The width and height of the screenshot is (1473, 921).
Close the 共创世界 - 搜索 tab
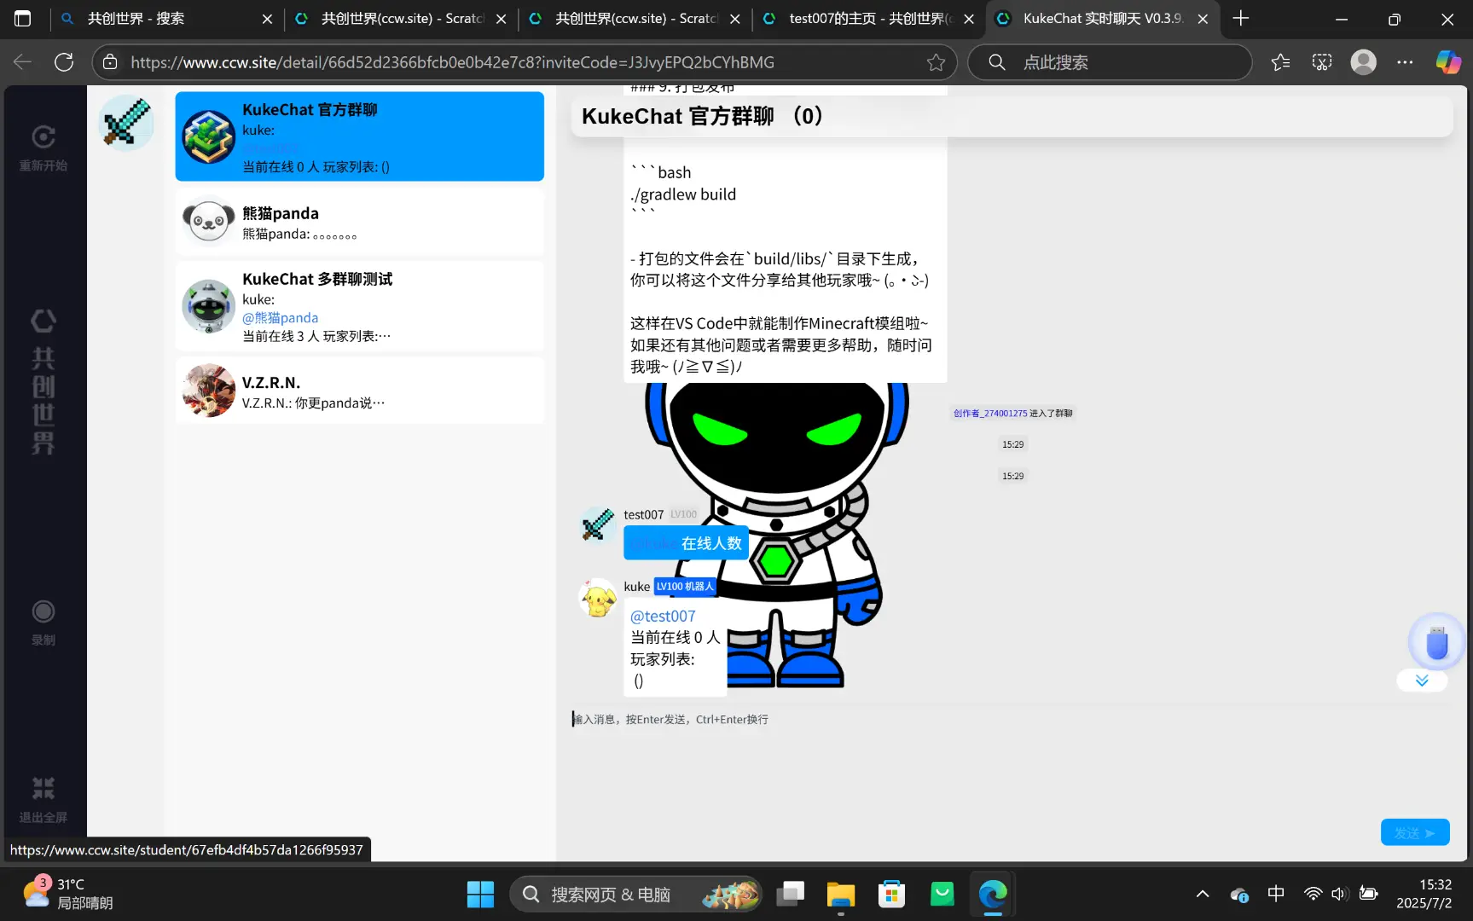point(267,19)
